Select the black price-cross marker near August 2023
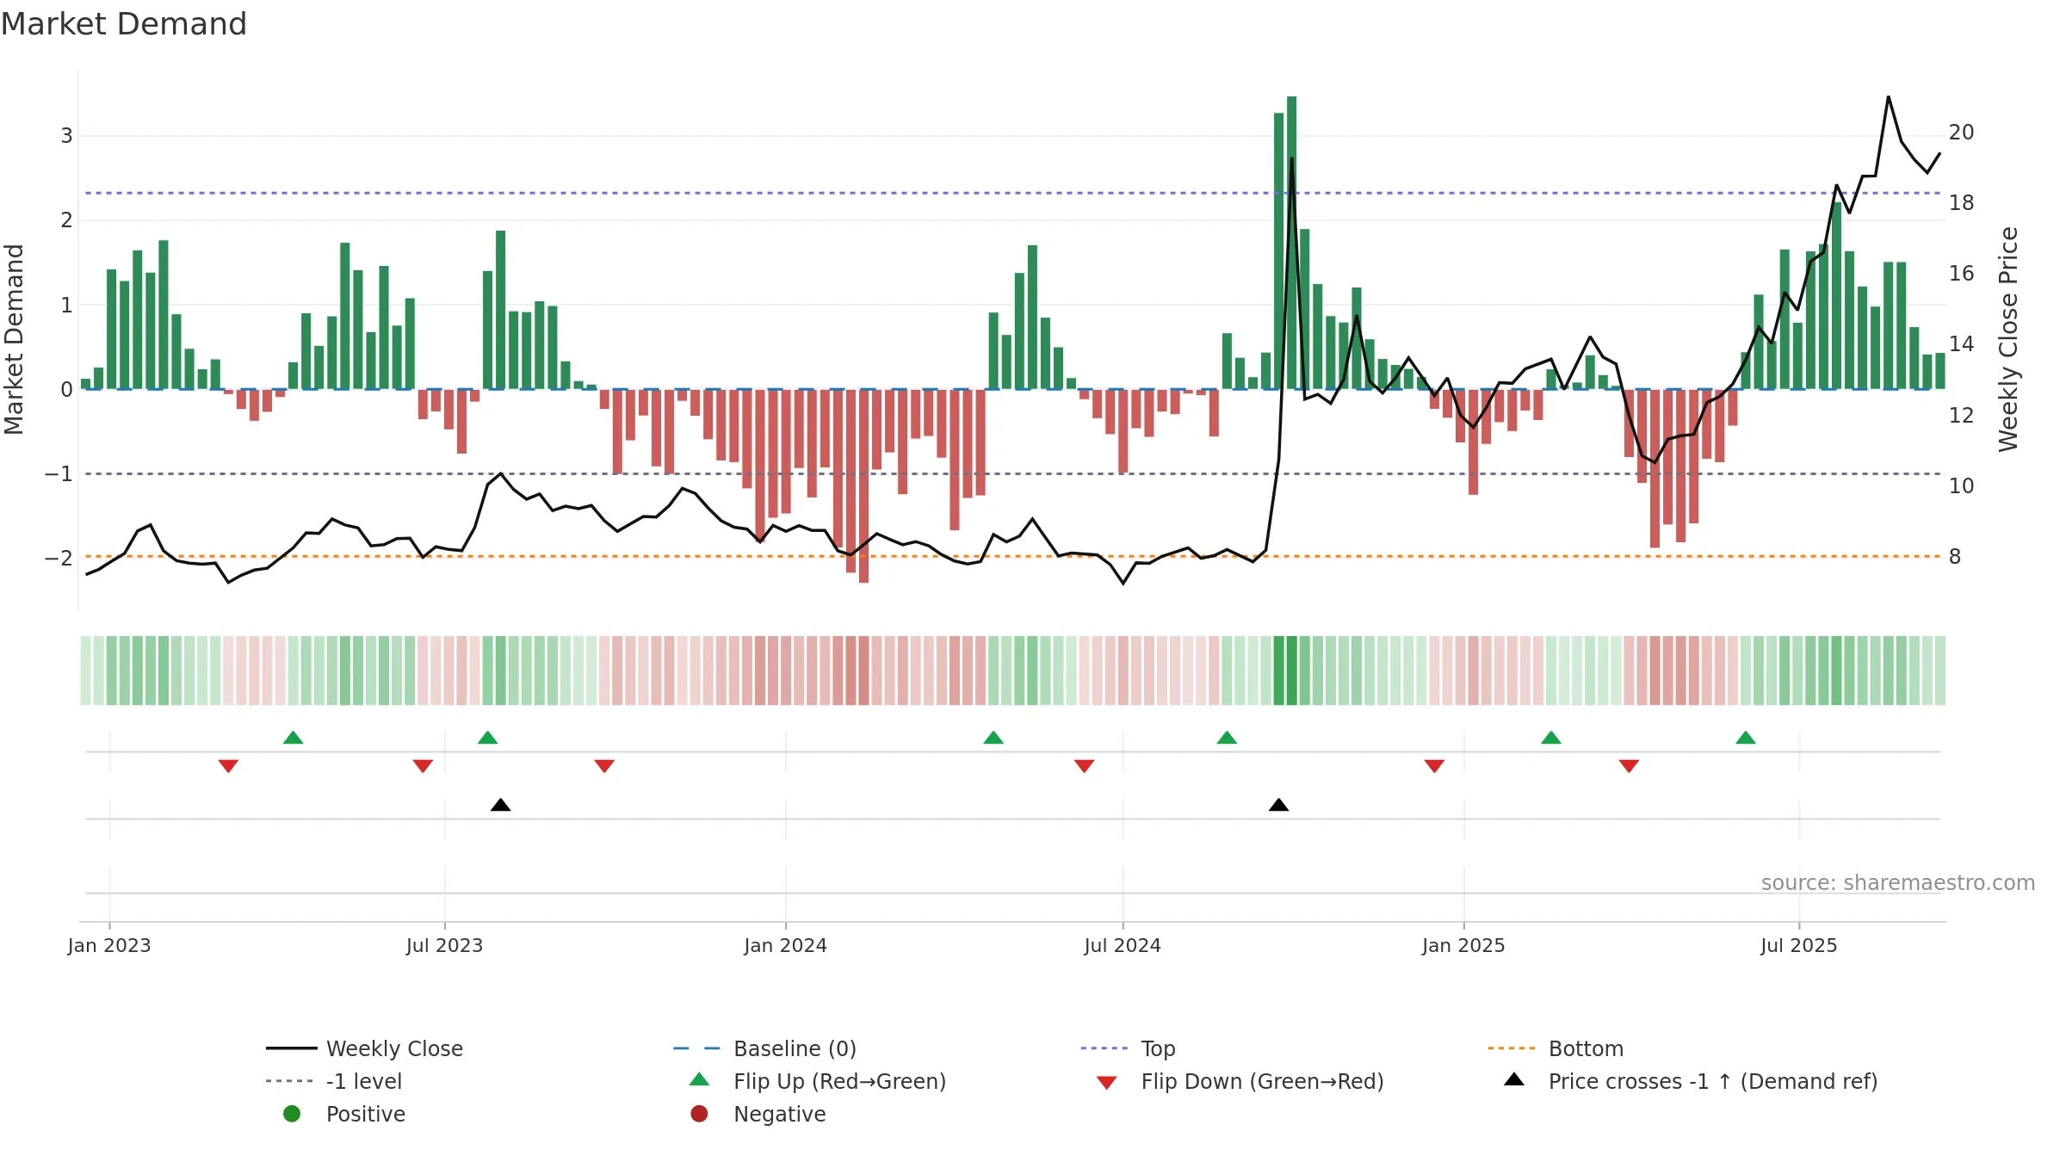Screen dimensions: 2066x1162 point(501,805)
